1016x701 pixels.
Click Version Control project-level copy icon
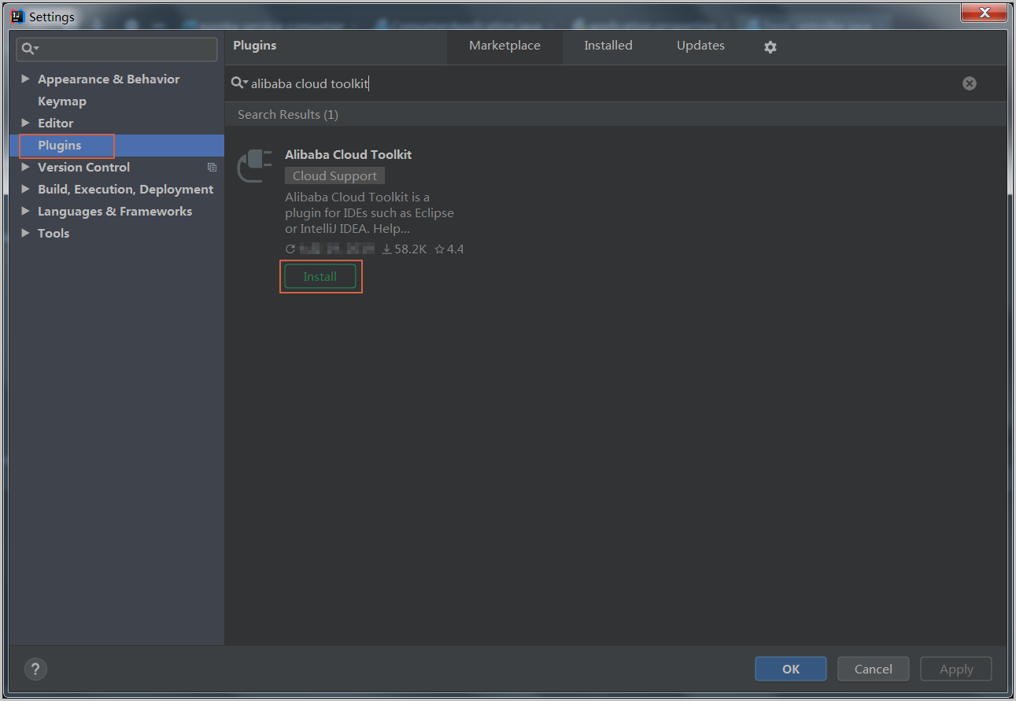pos(212,168)
